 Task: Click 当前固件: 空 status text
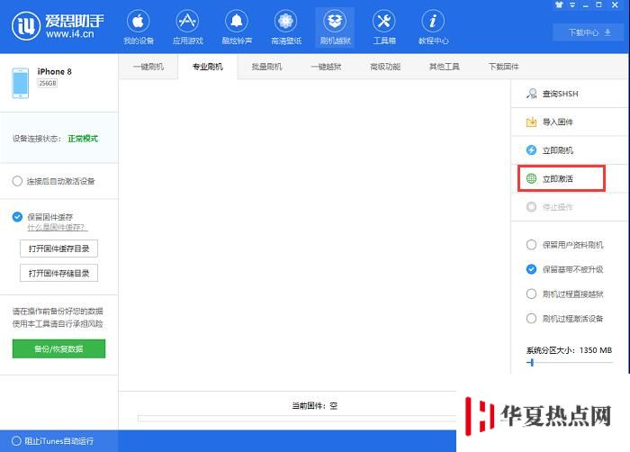pos(315,406)
